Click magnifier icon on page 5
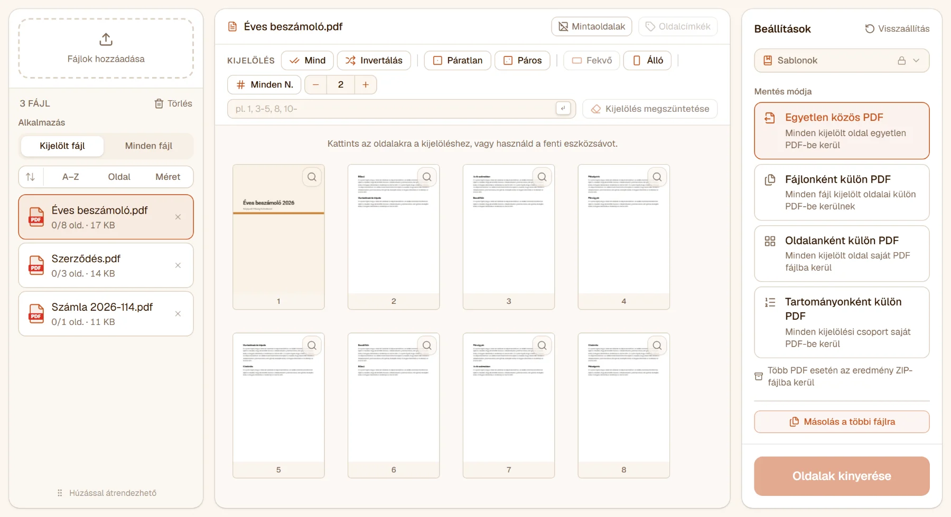The width and height of the screenshot is (951, 517). 312,346
